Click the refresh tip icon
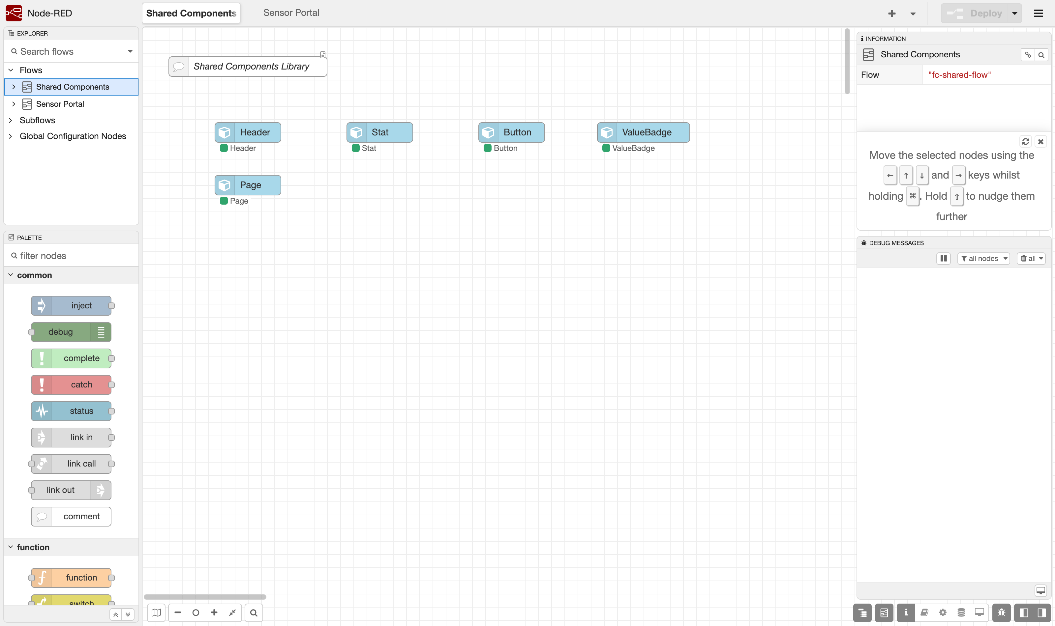 point(1025,141)
